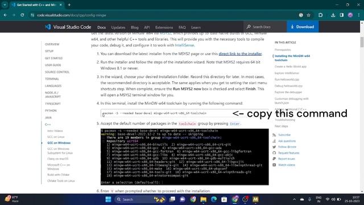Show hidden system tray icons chevron

coord(294,199)
